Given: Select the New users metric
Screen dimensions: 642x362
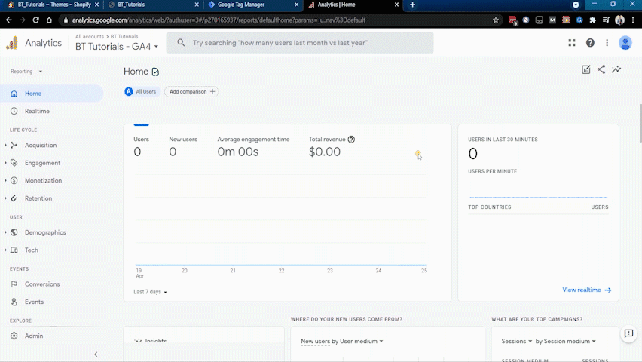Looking at the screenshot, I should point(183,146).
